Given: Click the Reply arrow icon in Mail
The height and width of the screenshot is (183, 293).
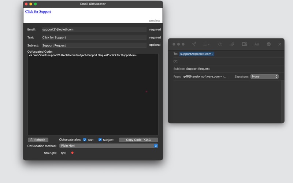Looking at the screenshot, I should point(220,44).
